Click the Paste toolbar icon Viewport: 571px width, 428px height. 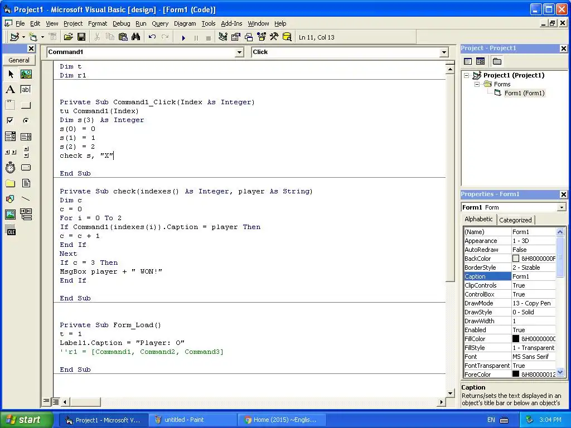(x=123, y=37)
